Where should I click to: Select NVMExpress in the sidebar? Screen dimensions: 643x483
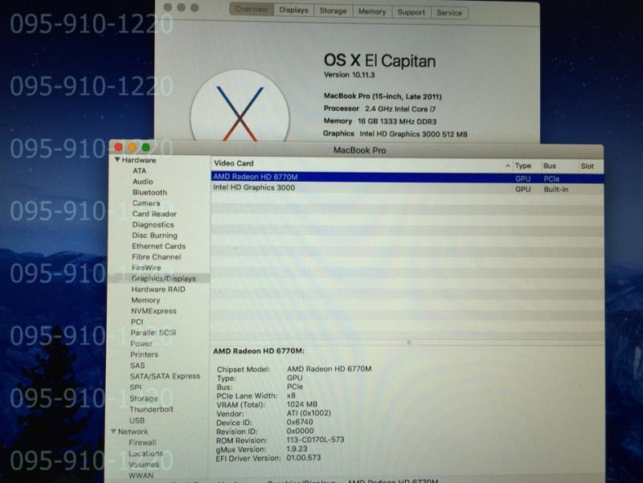coord(154,311)
